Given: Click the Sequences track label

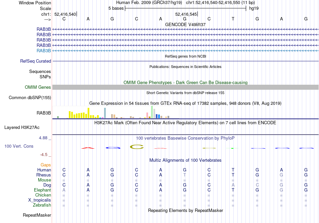Looking at the screenshot, I should [40, 71].
